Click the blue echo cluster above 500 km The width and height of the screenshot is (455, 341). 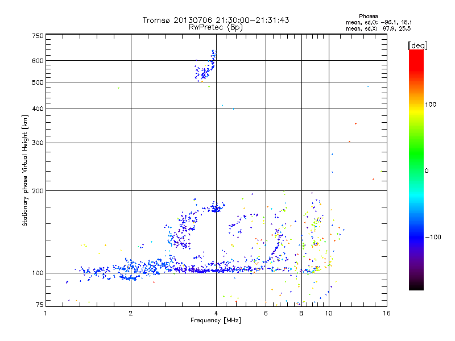[205, 66]
